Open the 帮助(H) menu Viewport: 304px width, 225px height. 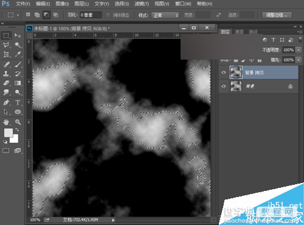coord(204,4)
